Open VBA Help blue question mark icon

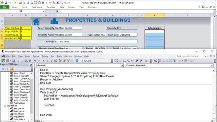[77, 61]
